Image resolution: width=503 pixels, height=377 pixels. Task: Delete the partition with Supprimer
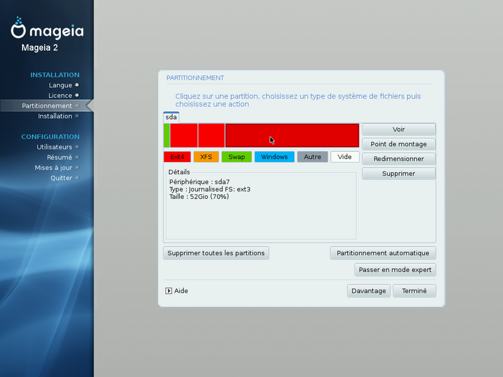point(399,174)
